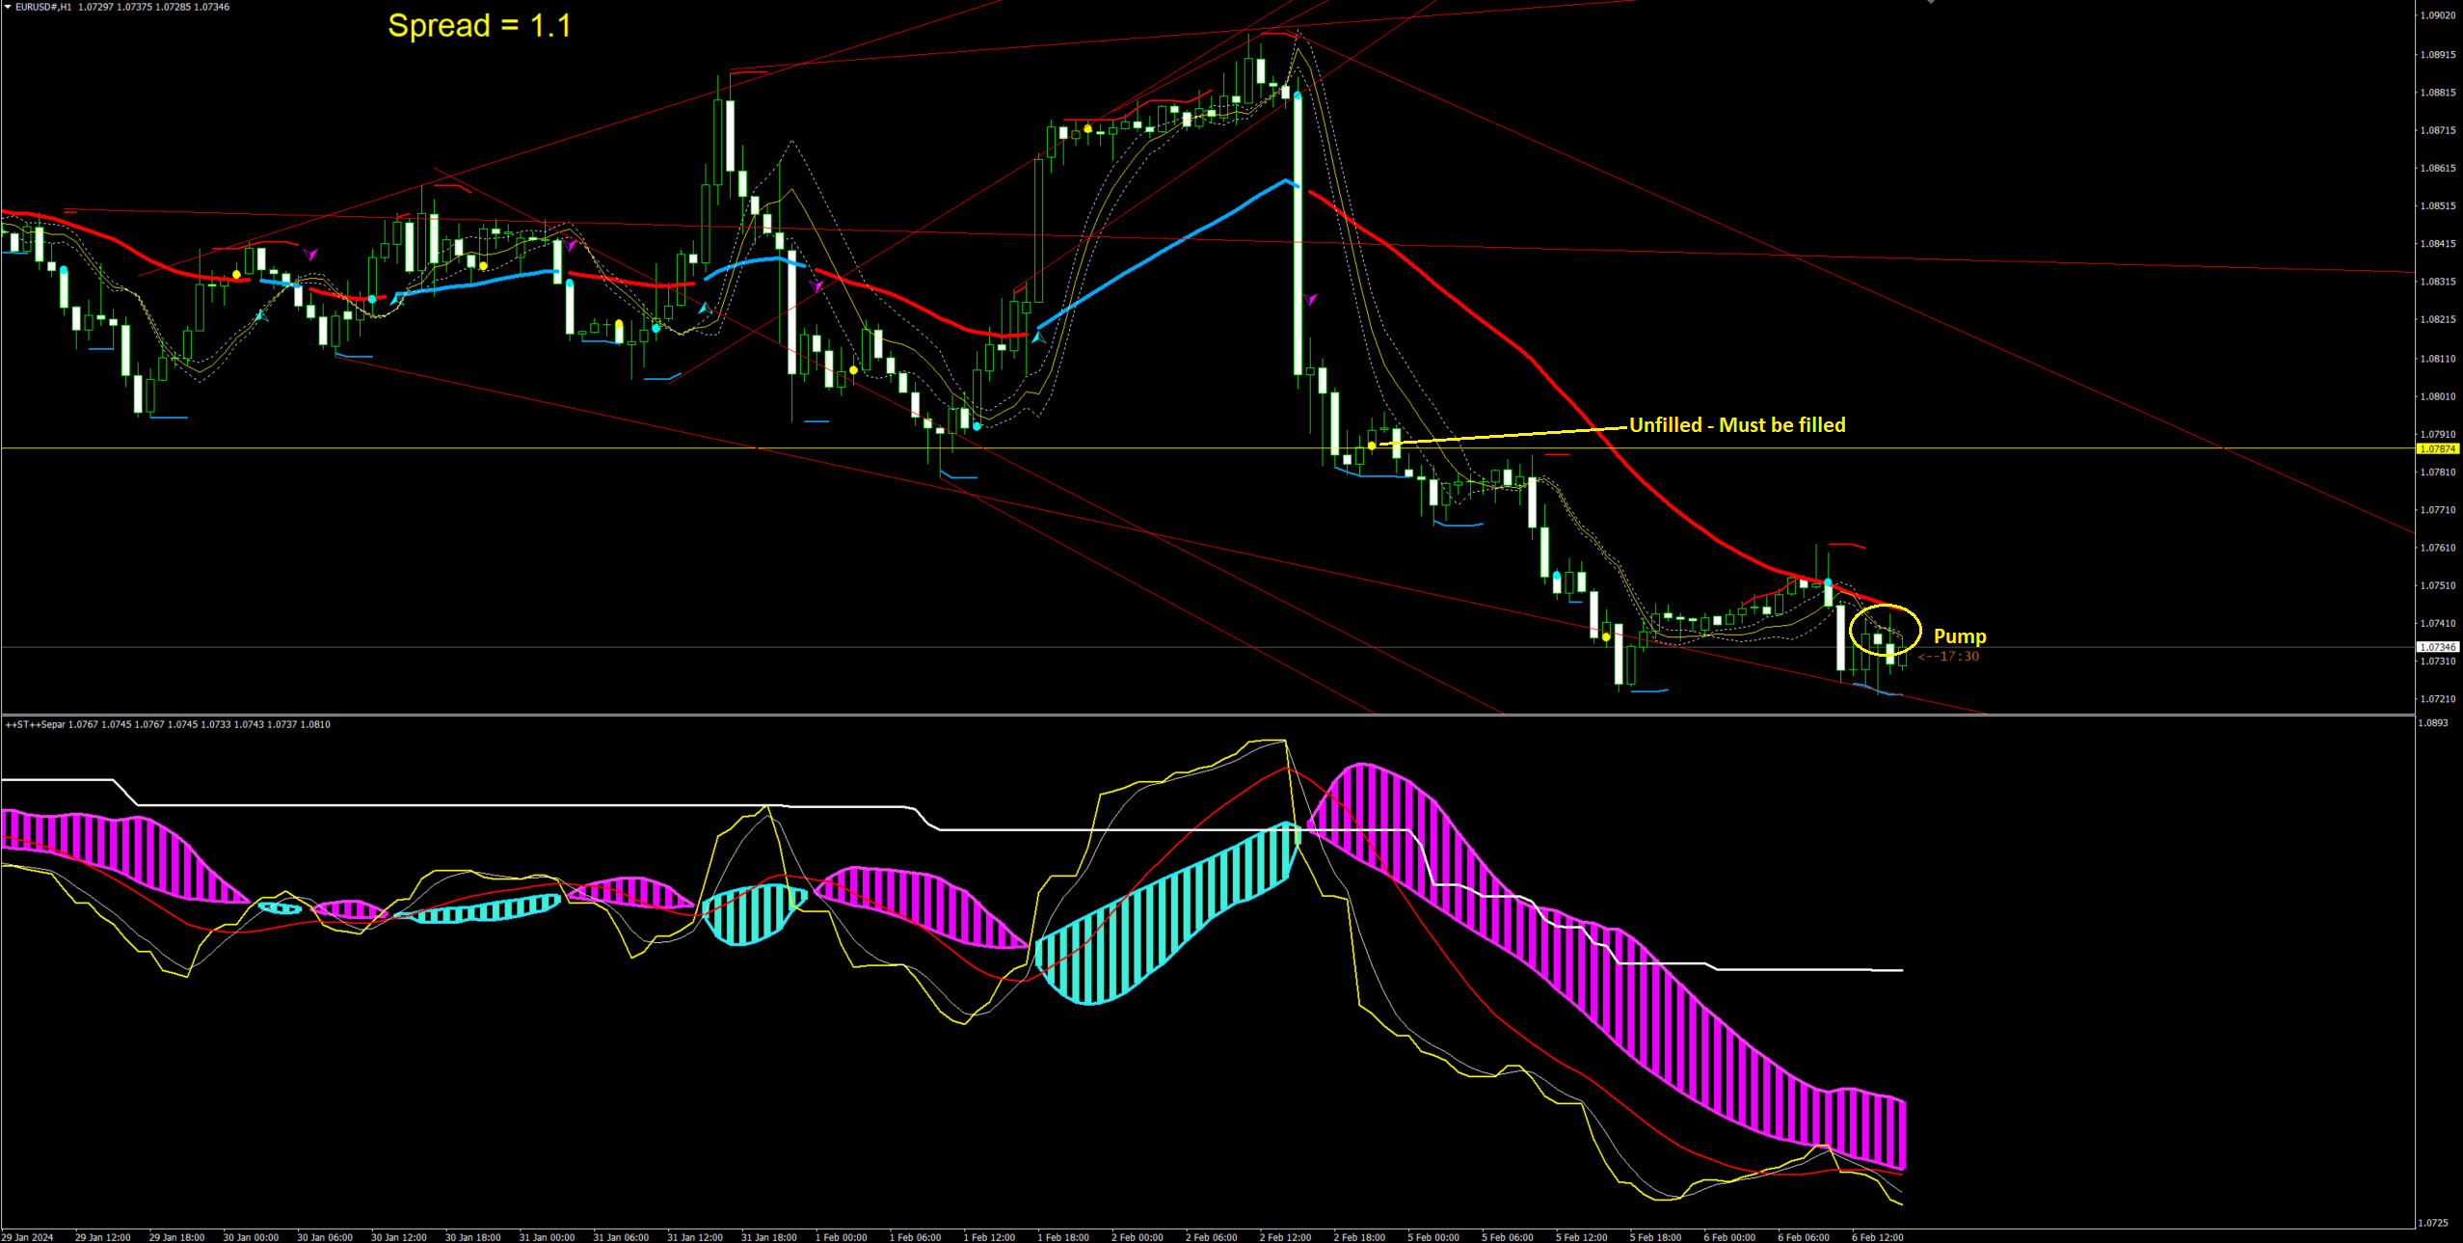Click the 'Unfilled - Must be filled' annotation
The height and width of the screenshot is (1243, 2463).
(1737, 425)
